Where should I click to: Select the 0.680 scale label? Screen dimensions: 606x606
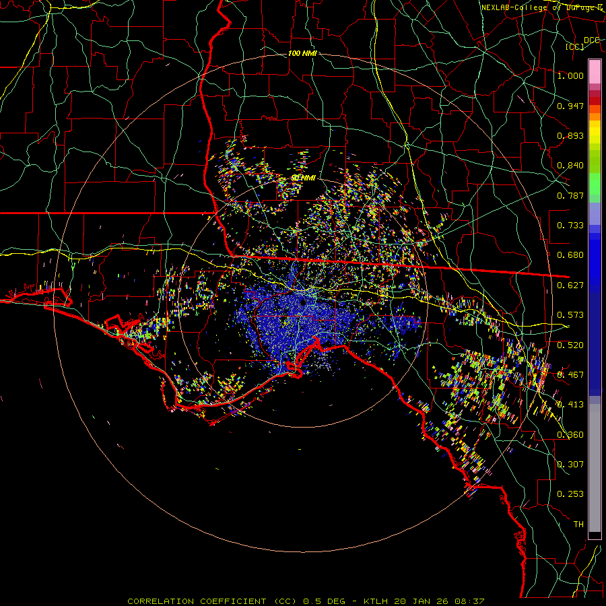[570, 255]
